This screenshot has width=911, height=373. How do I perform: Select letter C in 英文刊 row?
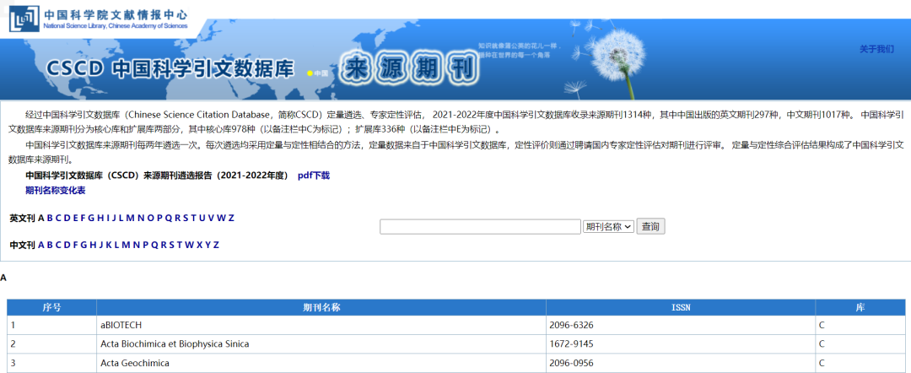point(59,218)
